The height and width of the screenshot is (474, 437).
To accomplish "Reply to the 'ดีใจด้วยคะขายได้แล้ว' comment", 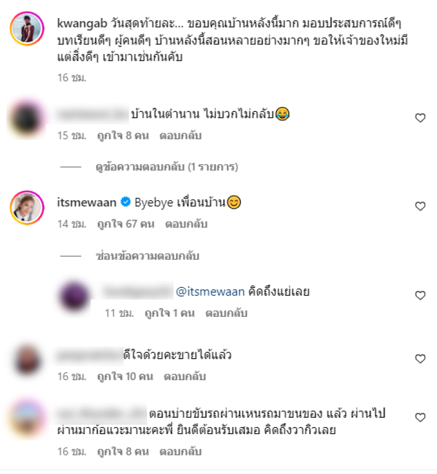I will pyautogui.click(x=185, y=377).
